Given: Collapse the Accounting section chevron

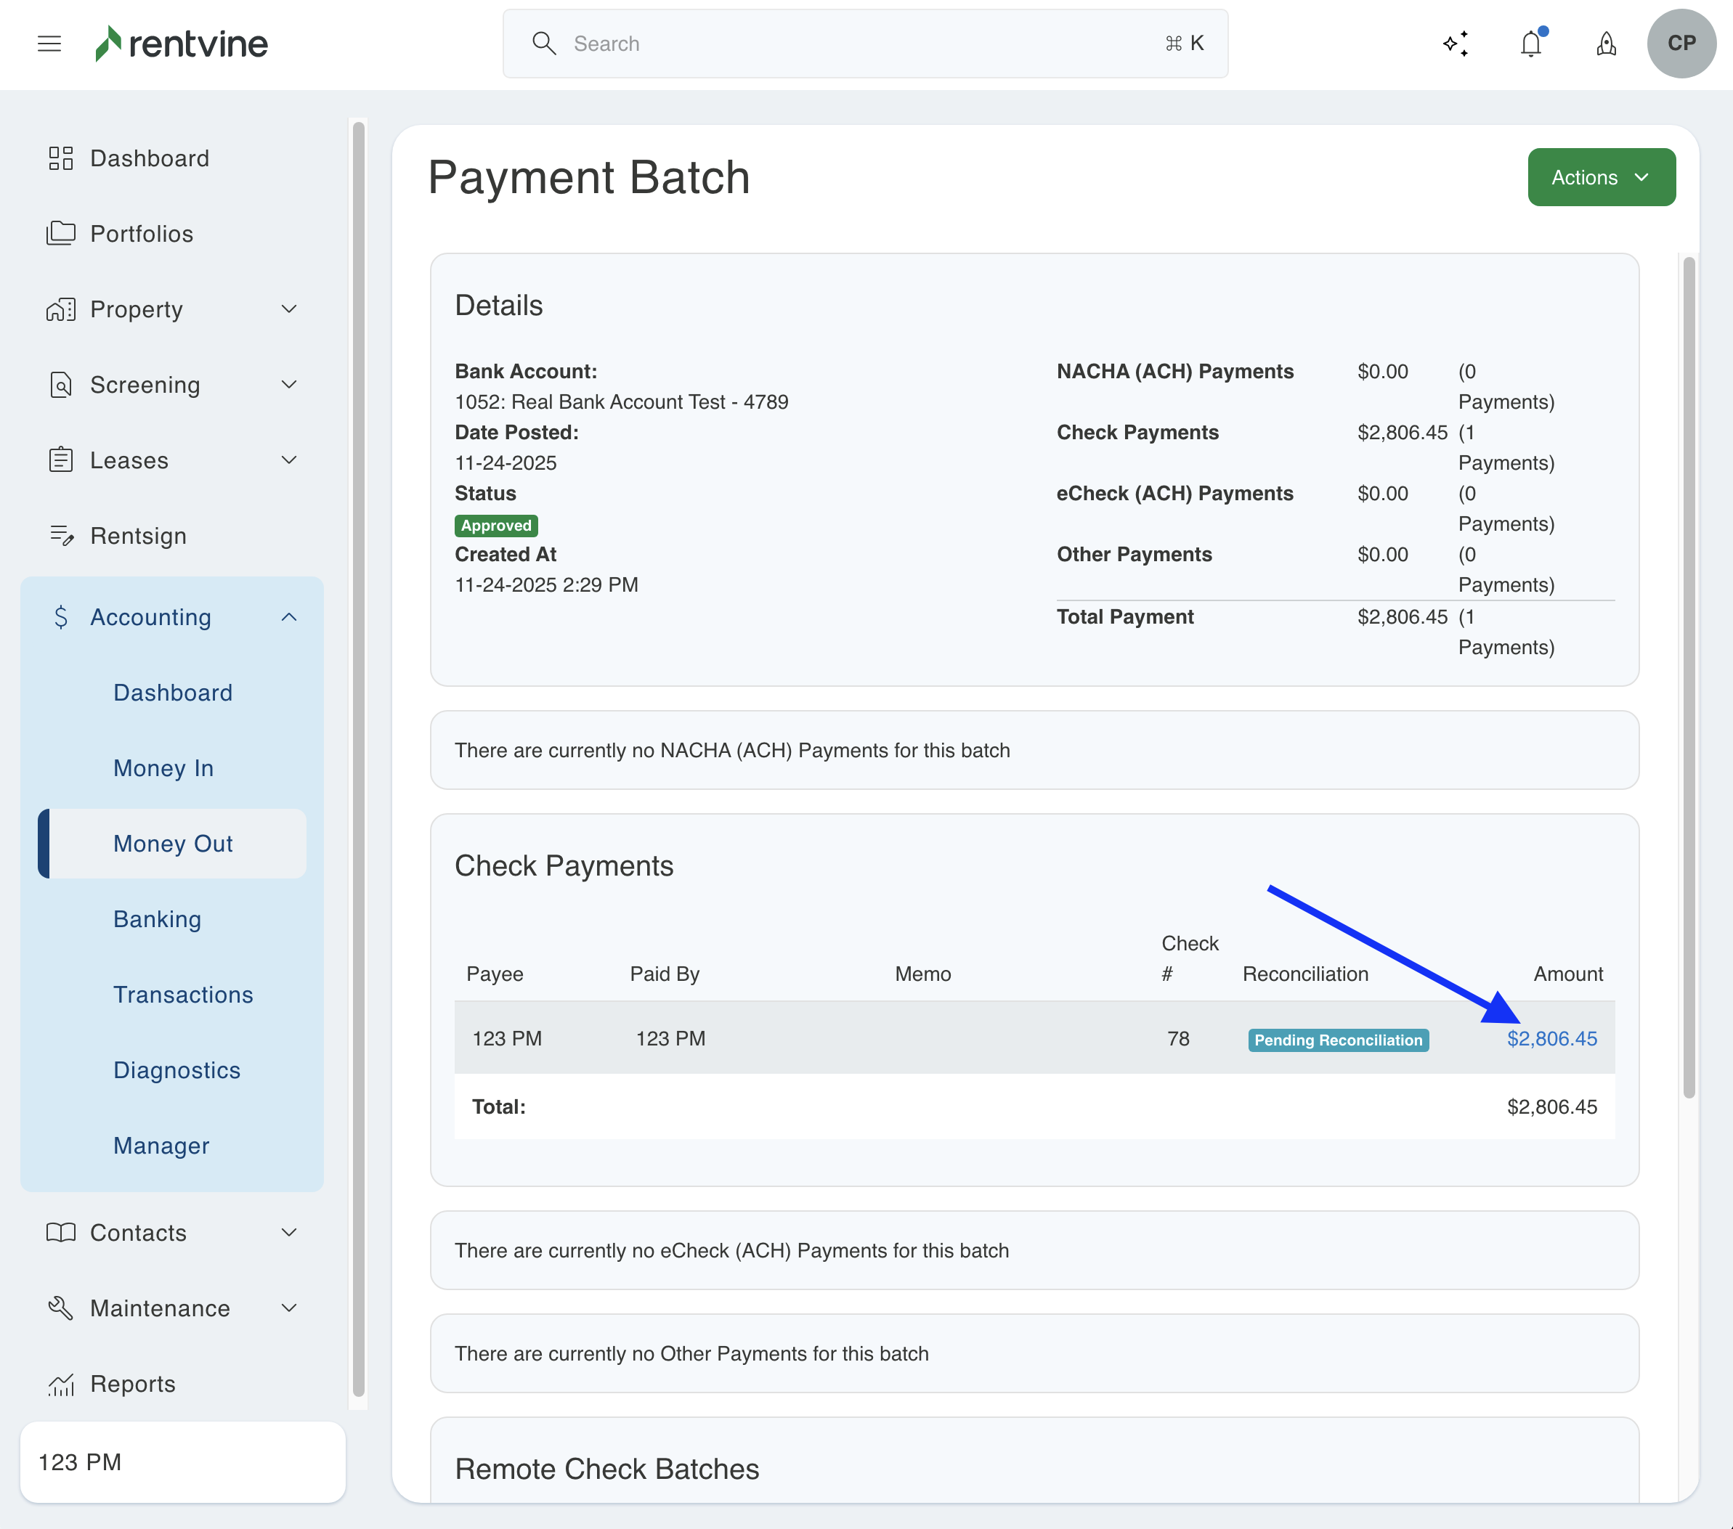Looking at the screenshot, I should pyautogui.click(x=289, y=617).
